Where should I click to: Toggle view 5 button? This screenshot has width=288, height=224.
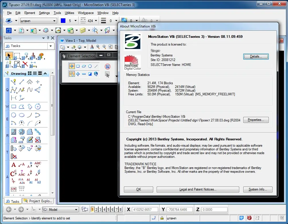coord(108,209)
